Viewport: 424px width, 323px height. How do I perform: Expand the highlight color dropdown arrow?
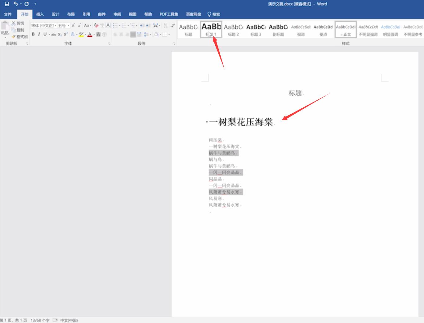coord(86,34)
